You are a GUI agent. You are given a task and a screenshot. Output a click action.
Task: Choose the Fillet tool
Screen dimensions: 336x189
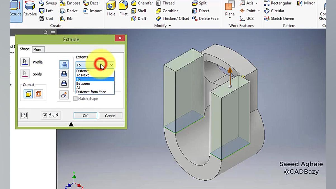[x=123, y=8]
